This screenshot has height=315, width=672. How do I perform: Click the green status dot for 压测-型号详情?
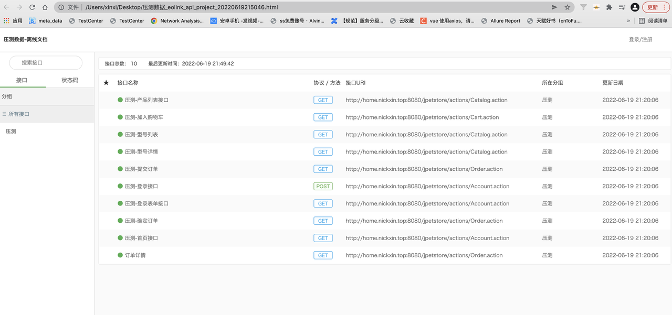coord(120,151)
